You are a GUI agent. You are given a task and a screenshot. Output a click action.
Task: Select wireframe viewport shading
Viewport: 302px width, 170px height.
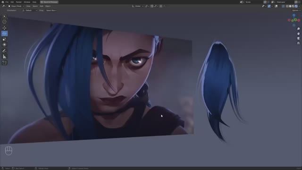[287, 6]
